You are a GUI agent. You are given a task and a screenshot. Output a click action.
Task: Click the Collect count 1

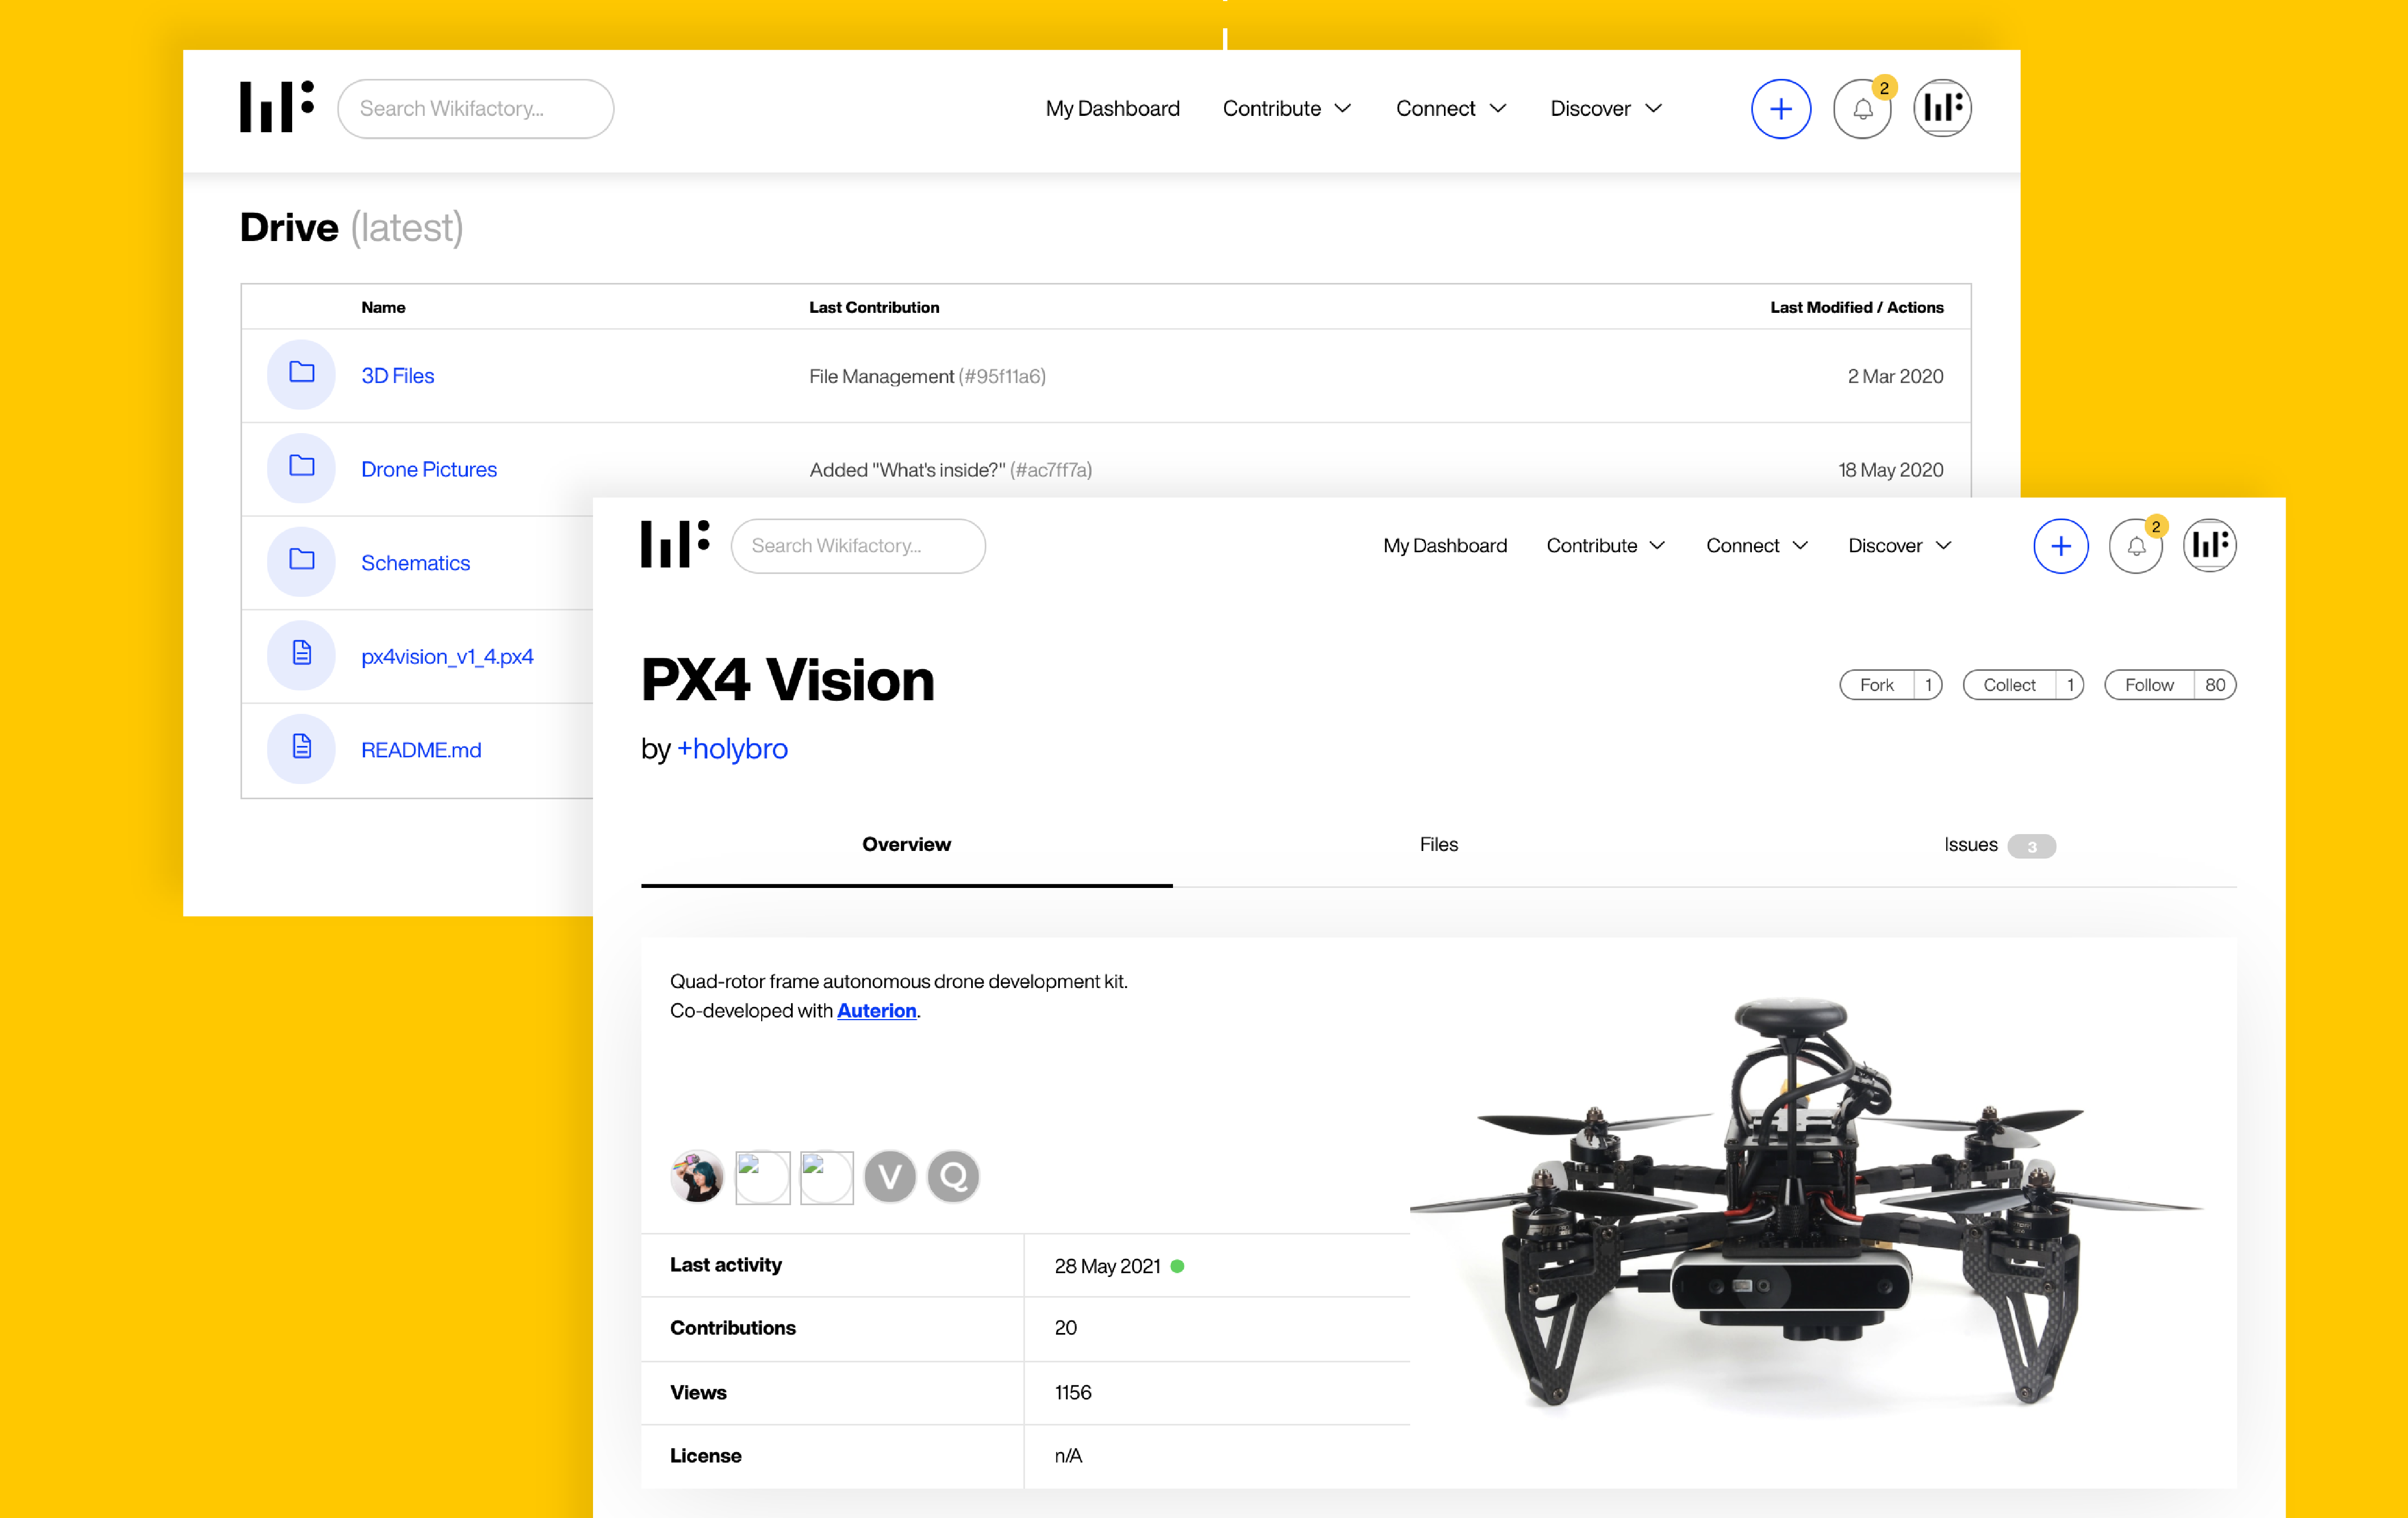point(2070,684)
